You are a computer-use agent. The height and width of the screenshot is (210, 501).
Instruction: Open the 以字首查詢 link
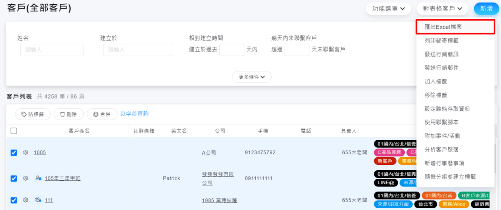point(134,114)
